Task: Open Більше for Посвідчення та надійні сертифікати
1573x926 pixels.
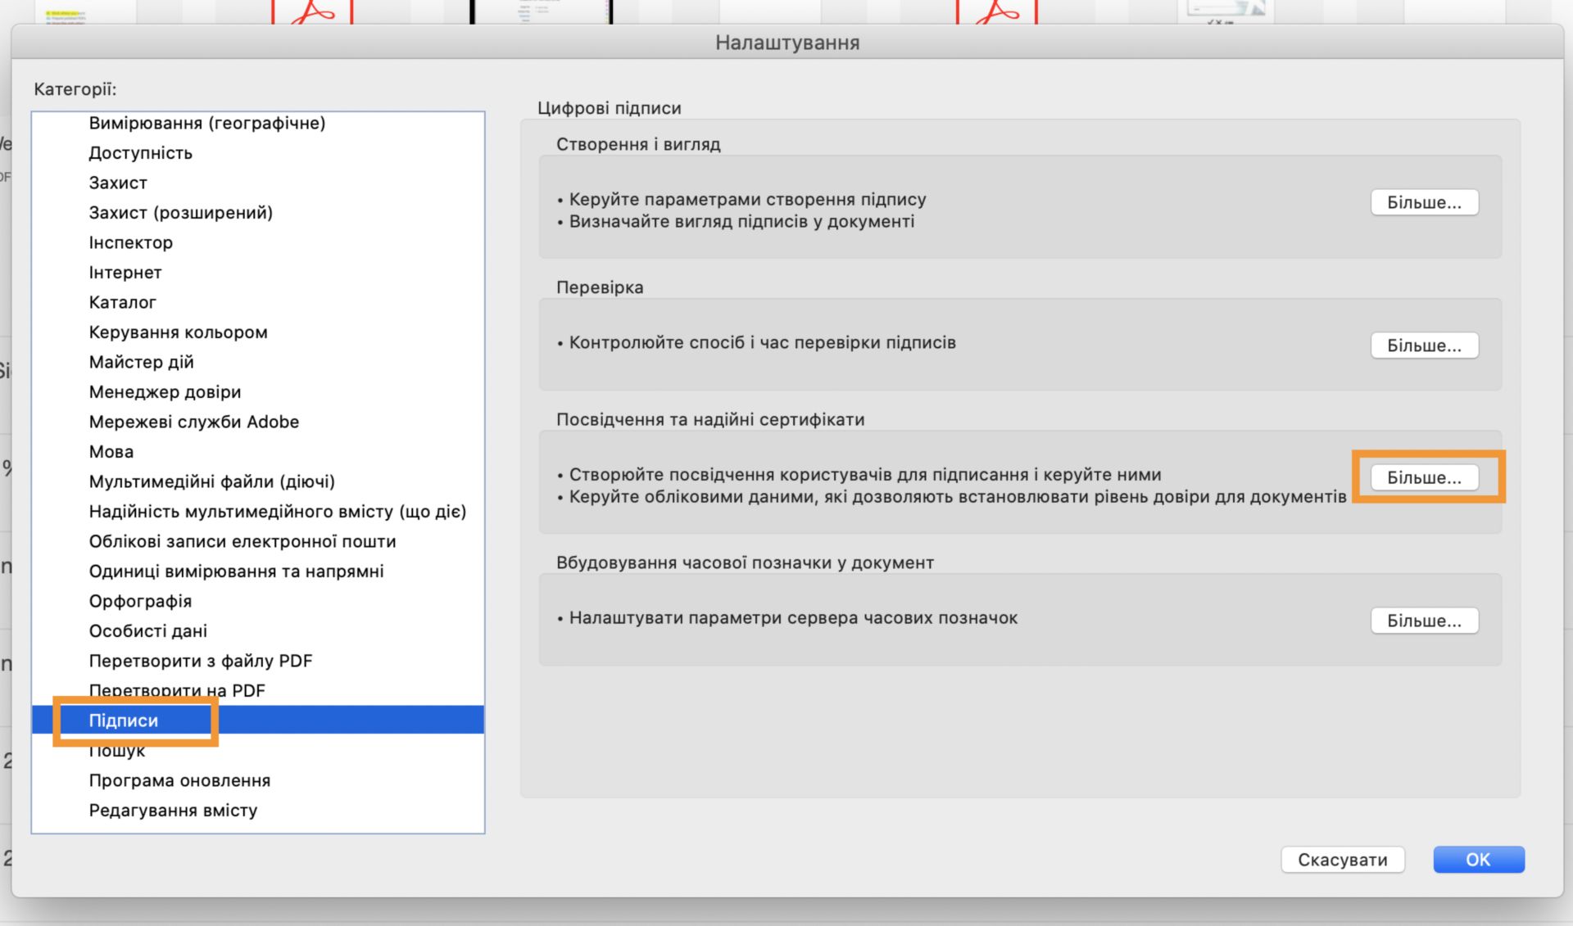Action: (1424, 477)
